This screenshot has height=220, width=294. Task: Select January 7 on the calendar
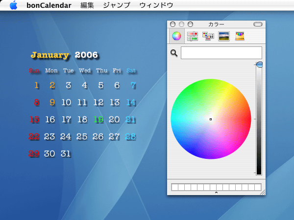(133, 86)
